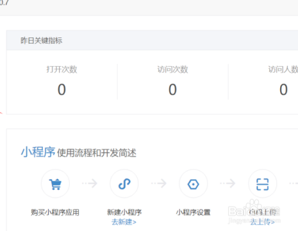Click the 新建小程序 label
This screenshot has width=298, height=231.
[x=125, y=213]
